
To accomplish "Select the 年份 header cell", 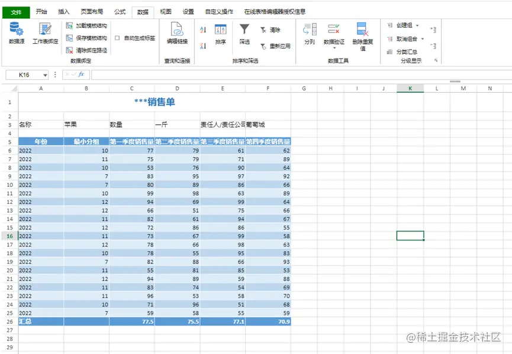I will point(41,141).
